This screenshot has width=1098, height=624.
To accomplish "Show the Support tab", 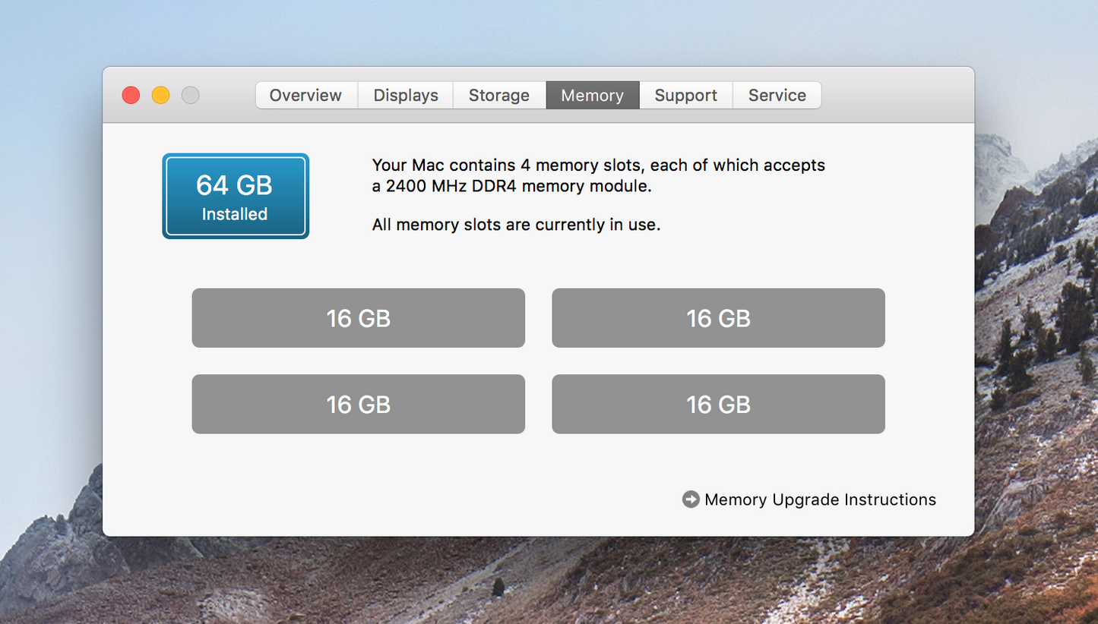I will point(685,96).
